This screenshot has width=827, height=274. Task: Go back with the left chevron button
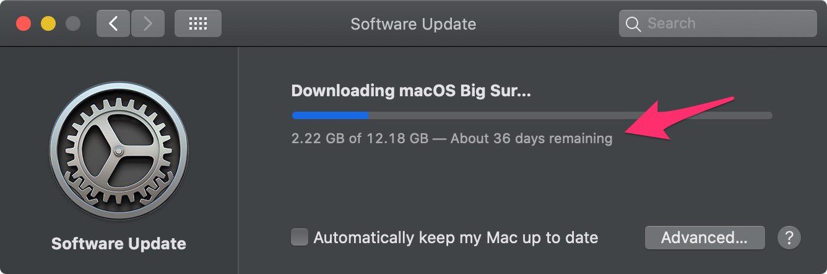[x=113, y=23]
